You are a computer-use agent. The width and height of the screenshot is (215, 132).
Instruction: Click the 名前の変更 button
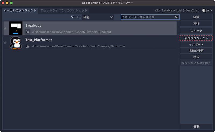click(x=196, y=51)
